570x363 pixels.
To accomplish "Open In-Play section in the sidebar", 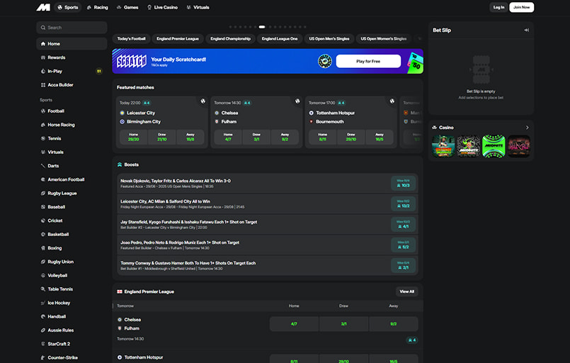I will (55, 71).
